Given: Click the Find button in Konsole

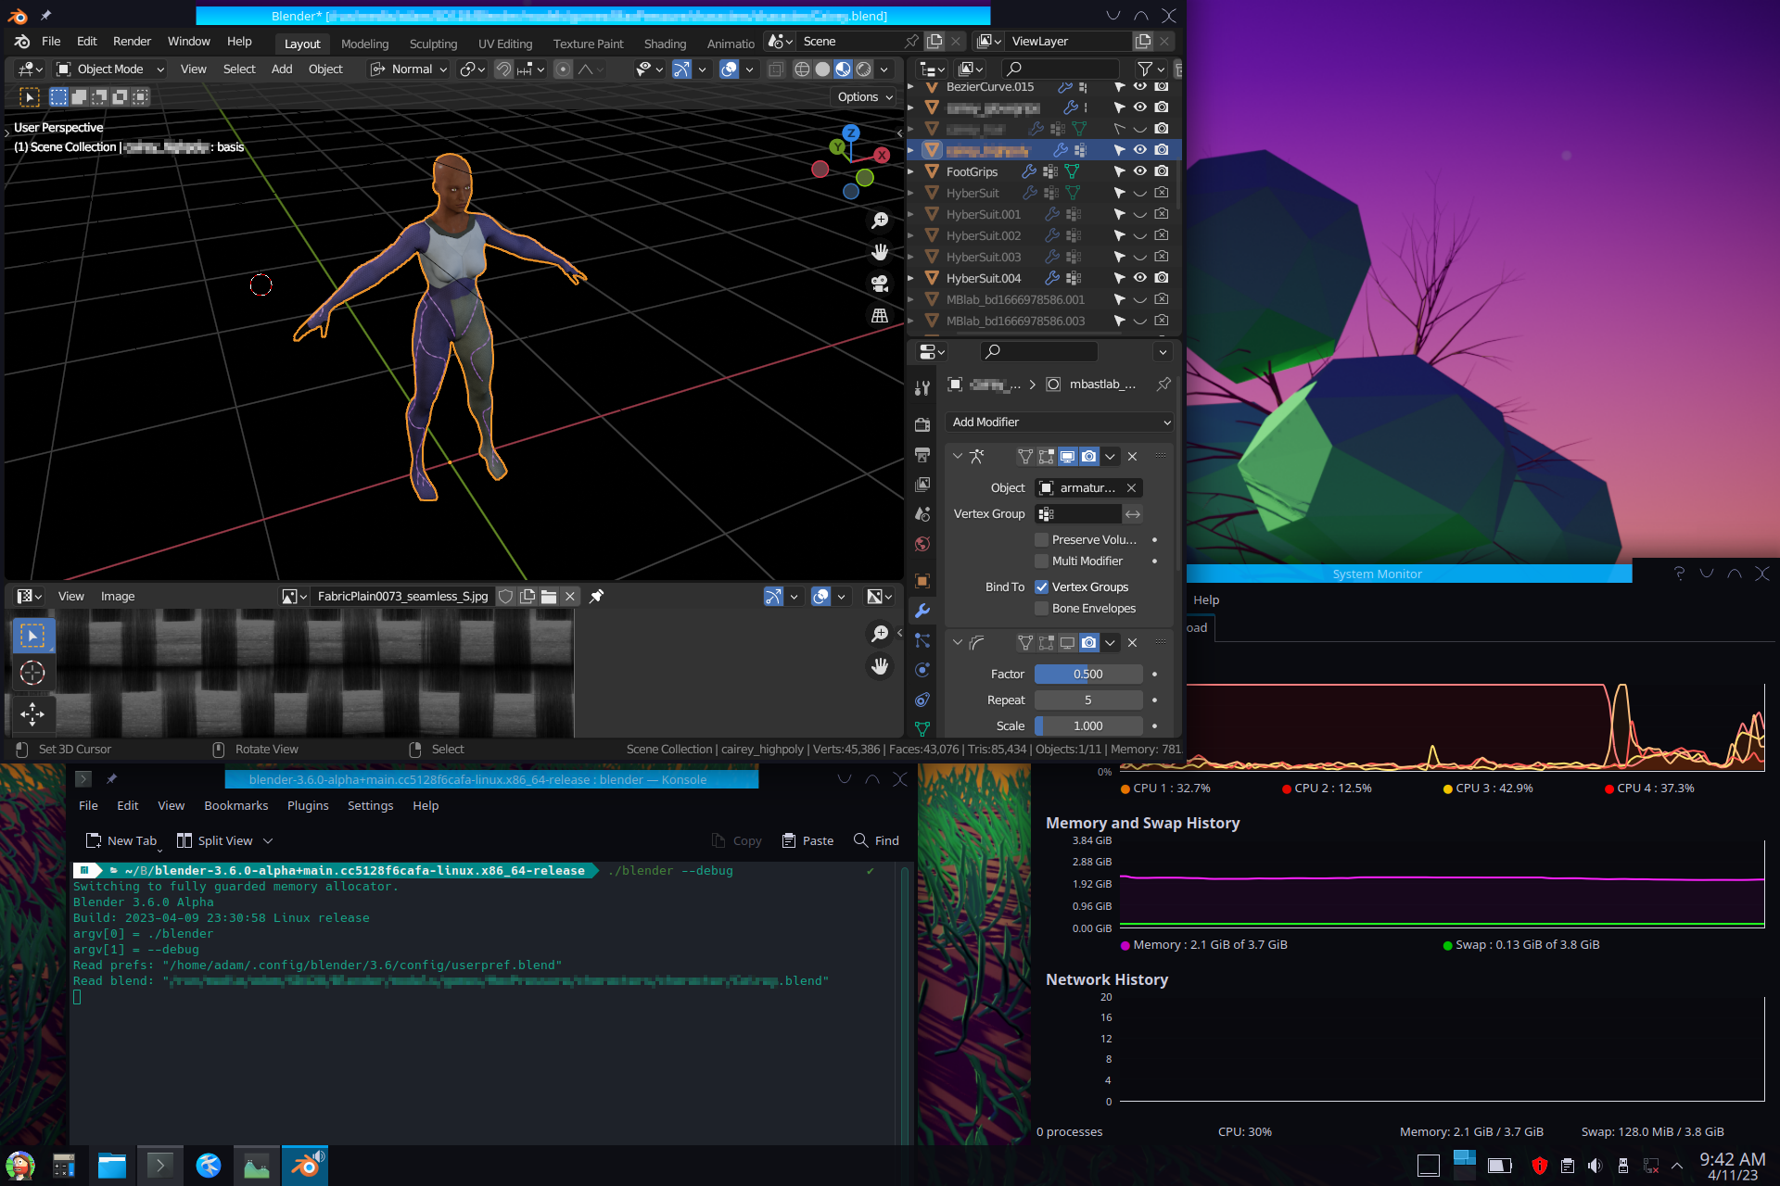Looking at the screenshot, I should click(x=876, y=840).
